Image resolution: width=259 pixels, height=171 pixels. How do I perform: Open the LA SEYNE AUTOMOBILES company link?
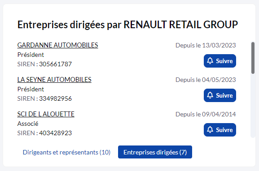coord(54,80)
